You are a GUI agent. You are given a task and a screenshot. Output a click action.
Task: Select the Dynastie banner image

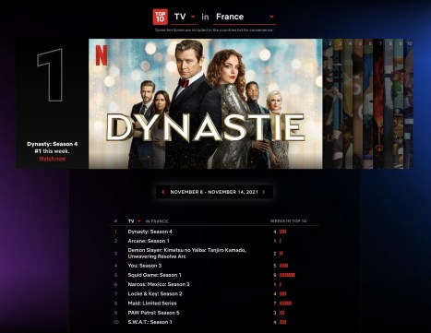[x=206, y=103]
